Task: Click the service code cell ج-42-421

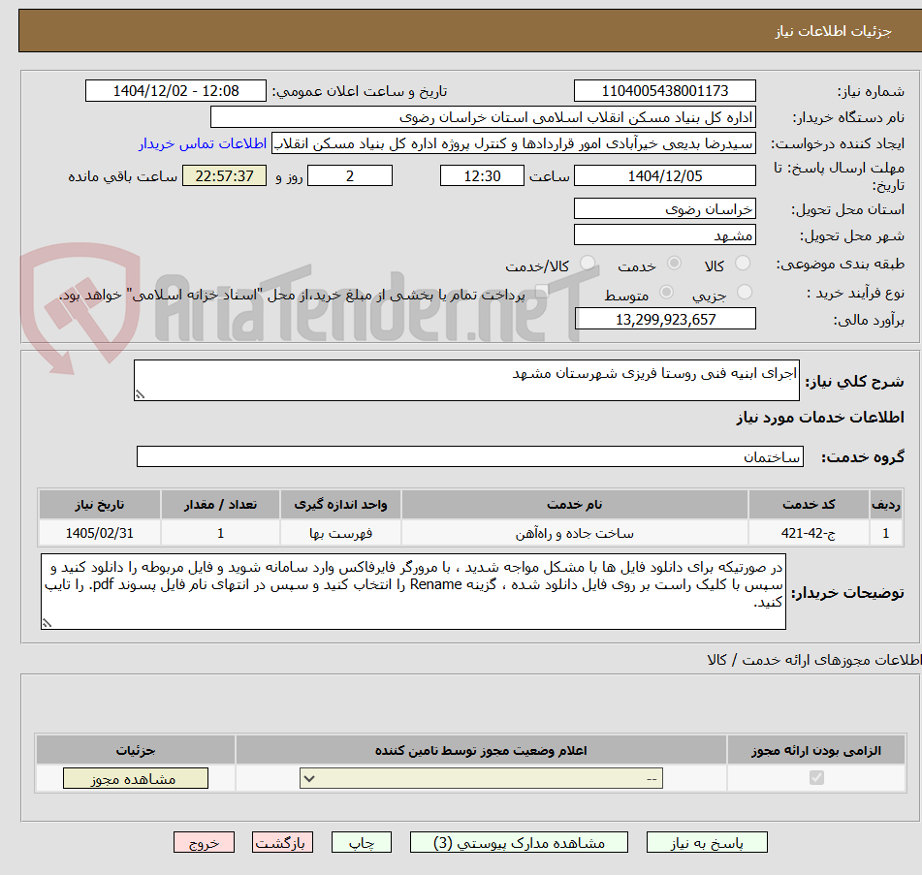Action: click(809, 533)
